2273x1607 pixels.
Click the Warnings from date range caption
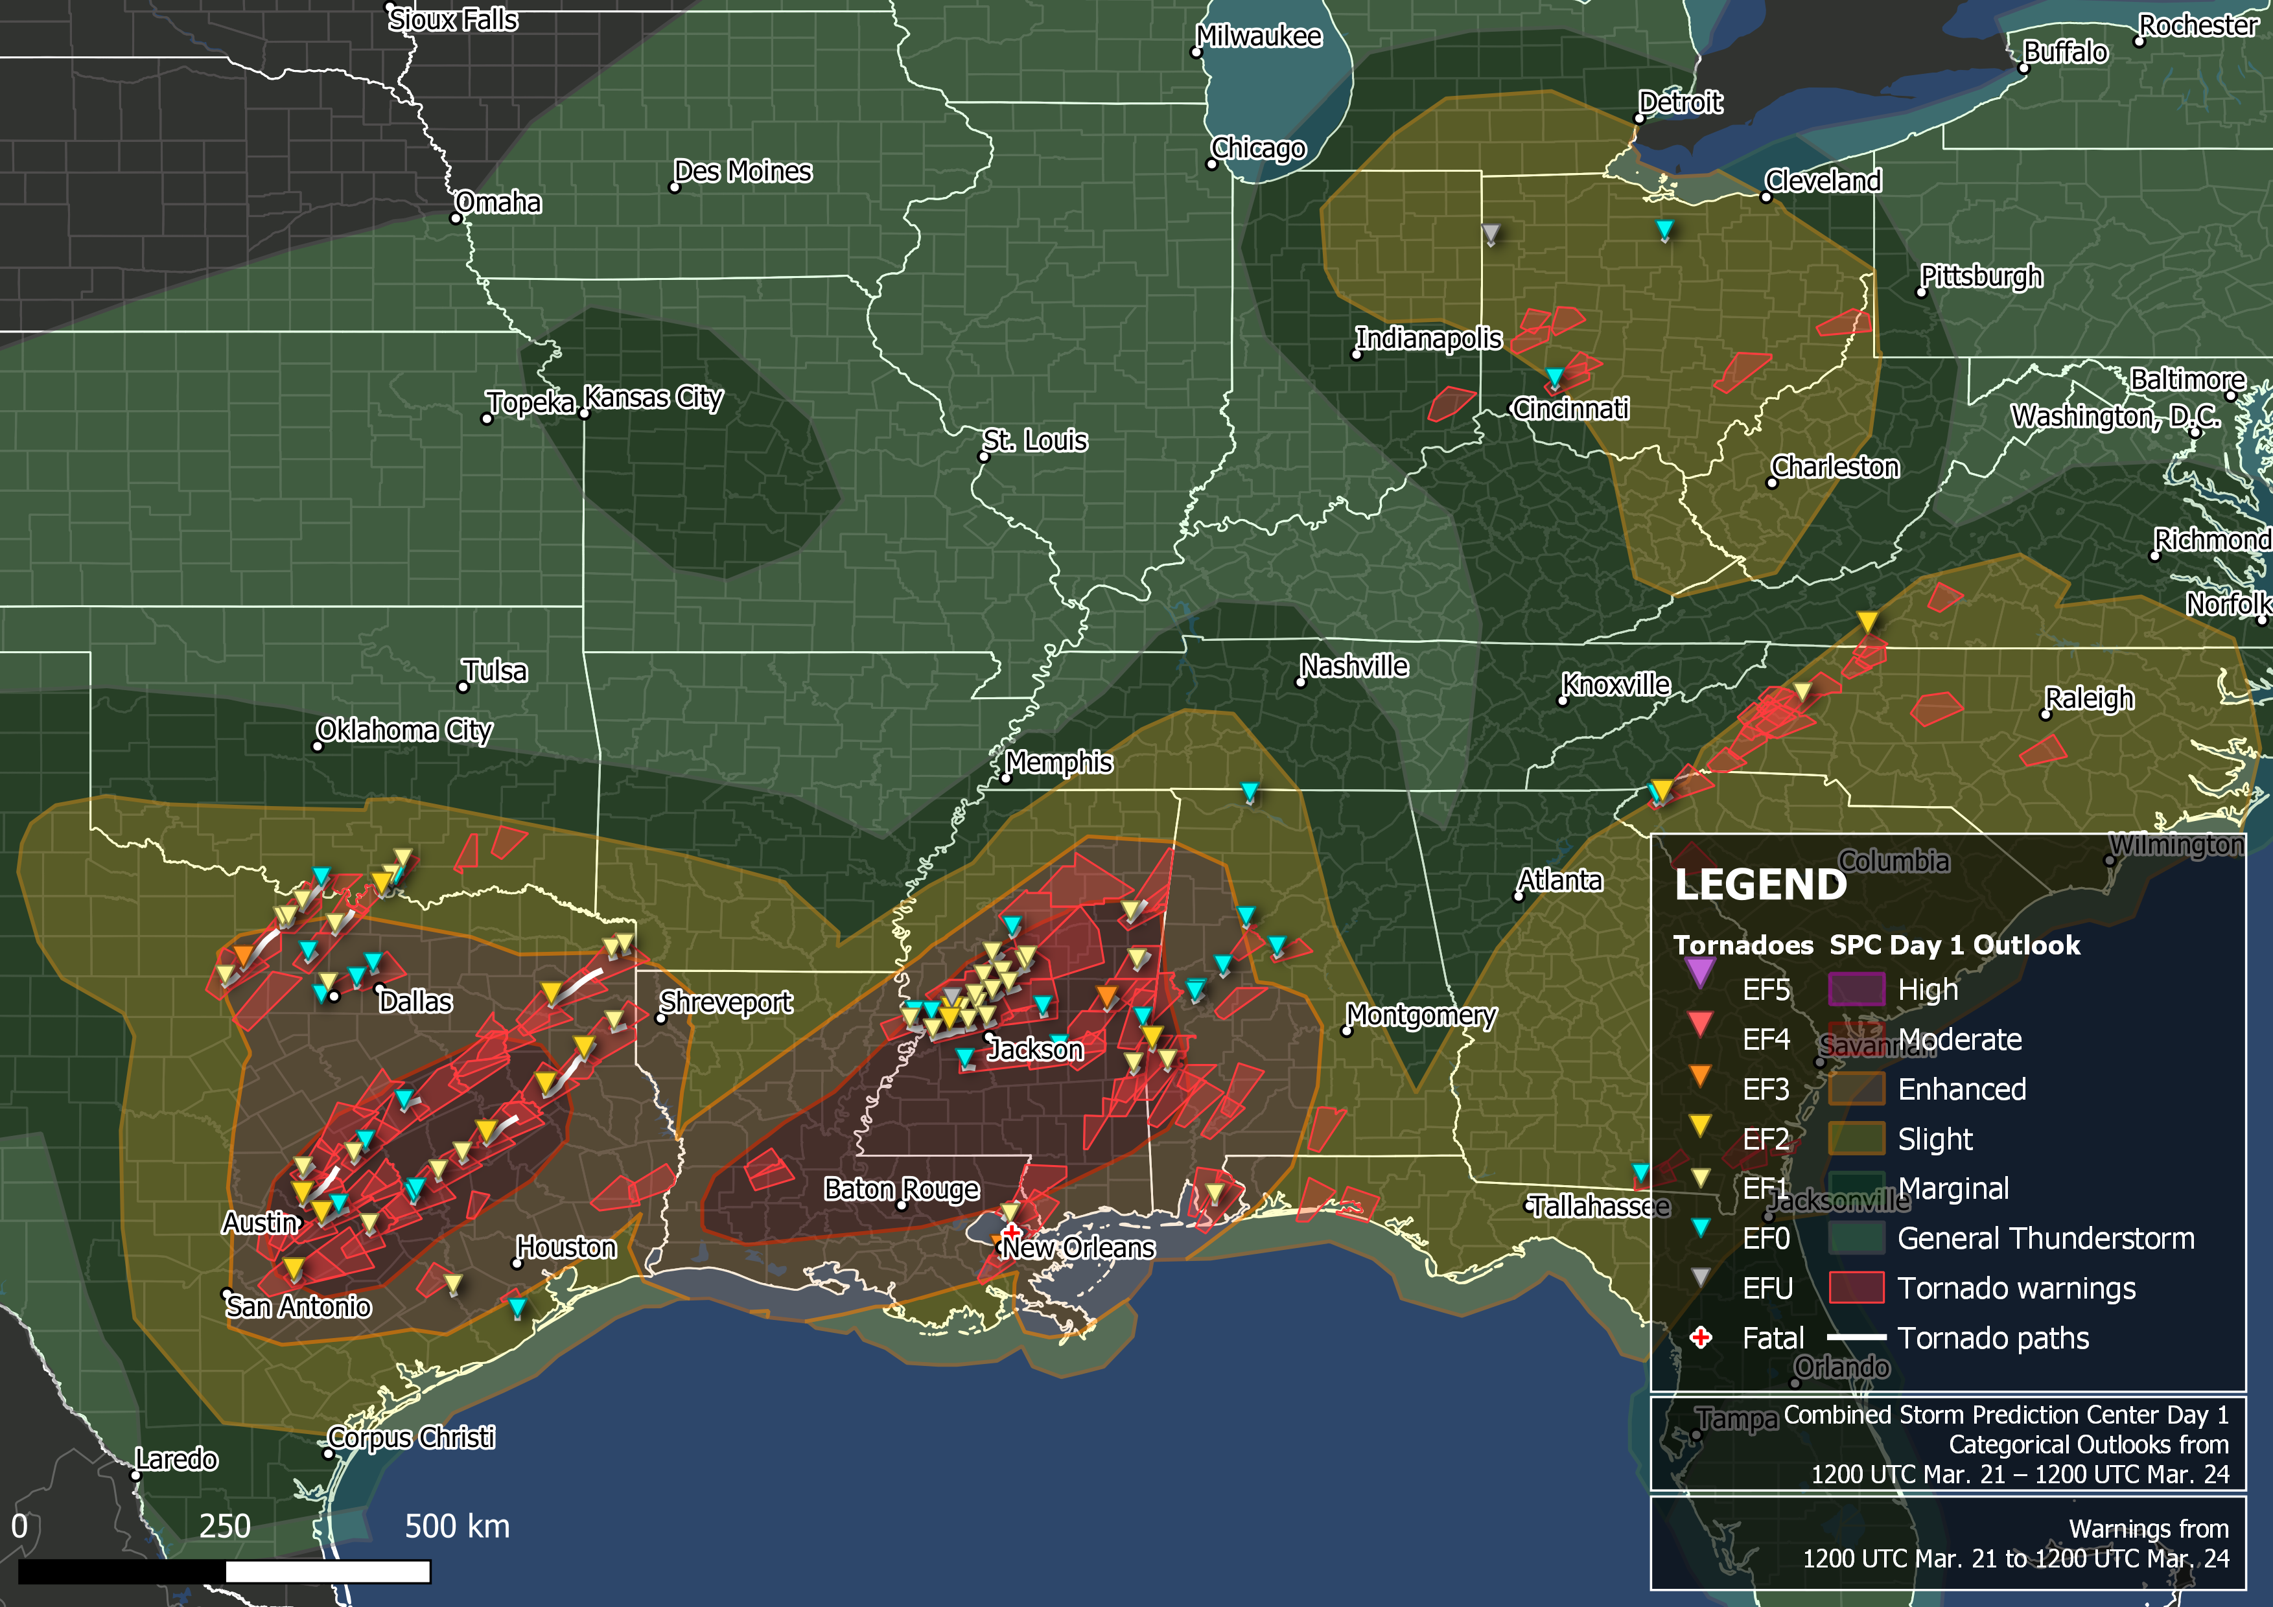point(2016,1543)
